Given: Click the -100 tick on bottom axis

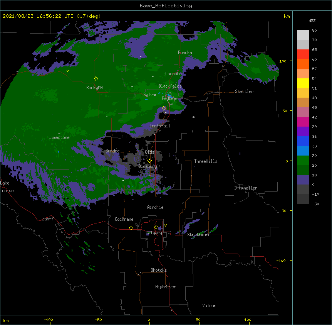Looking at the screenshot, I should click(x=48, y=320).
